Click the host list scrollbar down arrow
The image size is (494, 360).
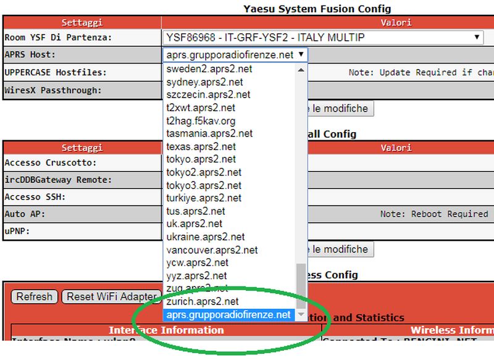click(301, 314)
